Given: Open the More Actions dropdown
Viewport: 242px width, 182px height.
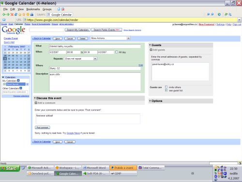Looking at the screenshot, I should 110,38.
